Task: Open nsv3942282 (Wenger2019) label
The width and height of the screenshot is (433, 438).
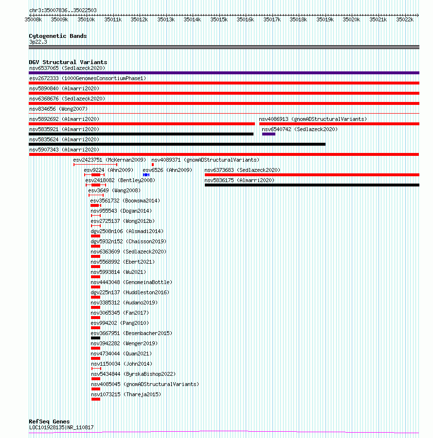Action: click(x=124, y=344)
